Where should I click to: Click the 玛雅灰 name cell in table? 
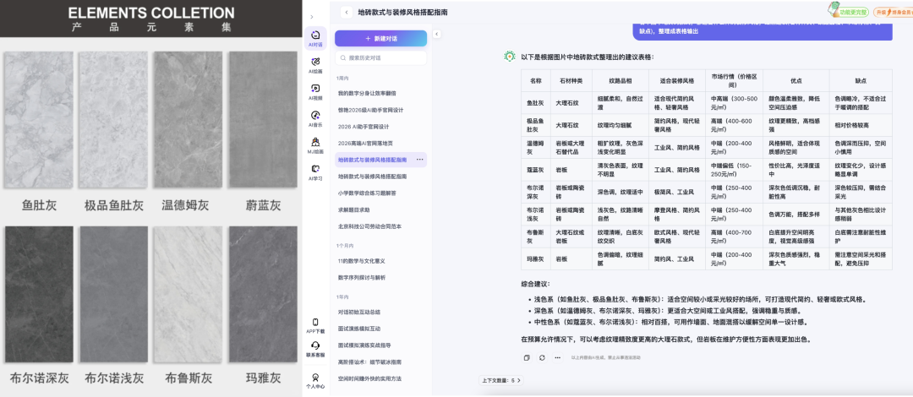coord(536,258)
